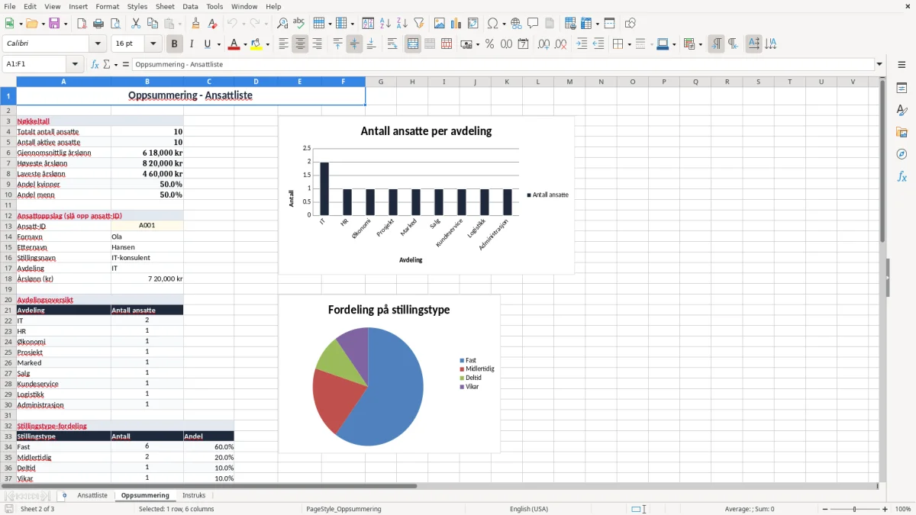Toggle the AutoFilter funnel icon
This screenshot has height=515, width=916.
419,24
